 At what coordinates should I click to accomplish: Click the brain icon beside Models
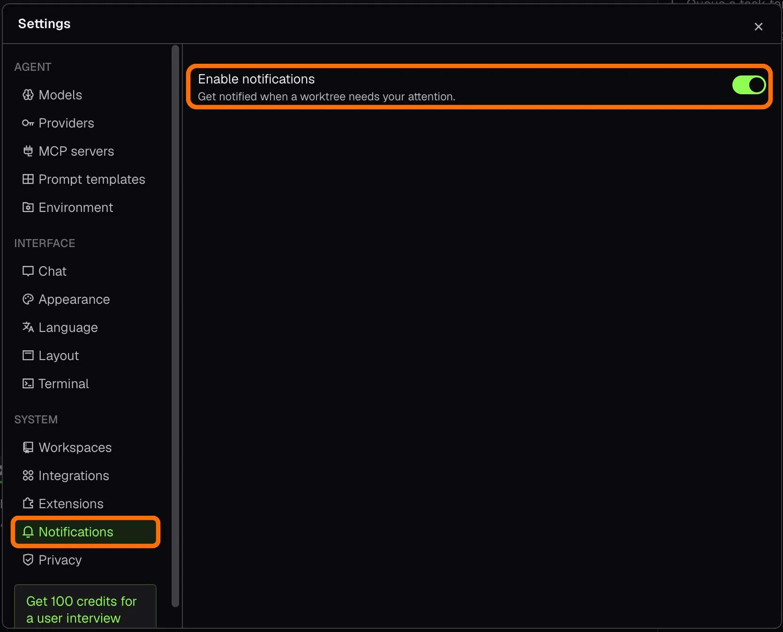tap(28, 95)
